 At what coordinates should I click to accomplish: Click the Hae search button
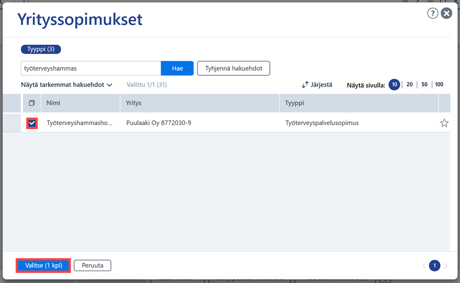pos(177,68)
